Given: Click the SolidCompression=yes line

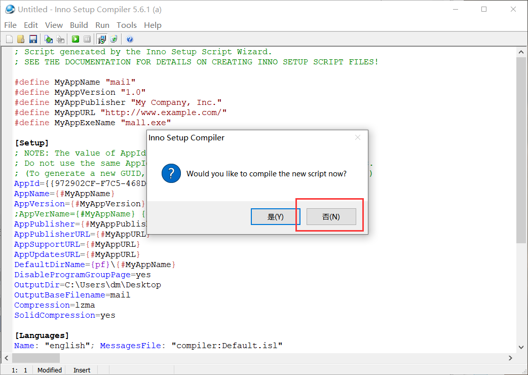Looking at the screenshot, I should (65, 315).
